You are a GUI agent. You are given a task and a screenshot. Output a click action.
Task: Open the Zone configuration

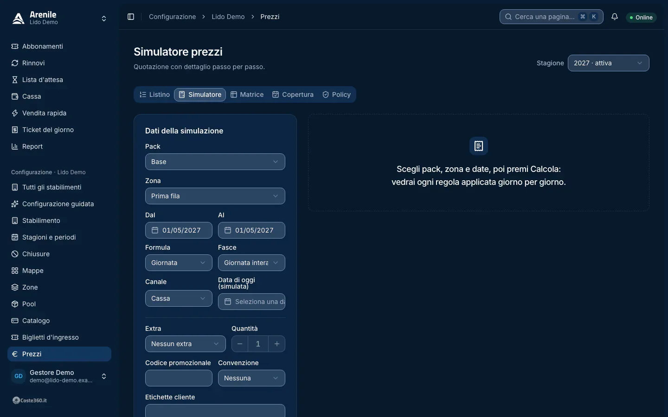click(x=59, y=287)
